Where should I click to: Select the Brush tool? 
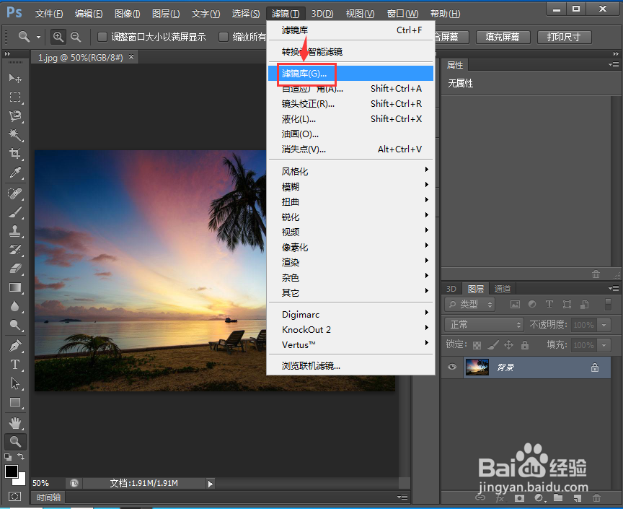click(x=15, y=212)
